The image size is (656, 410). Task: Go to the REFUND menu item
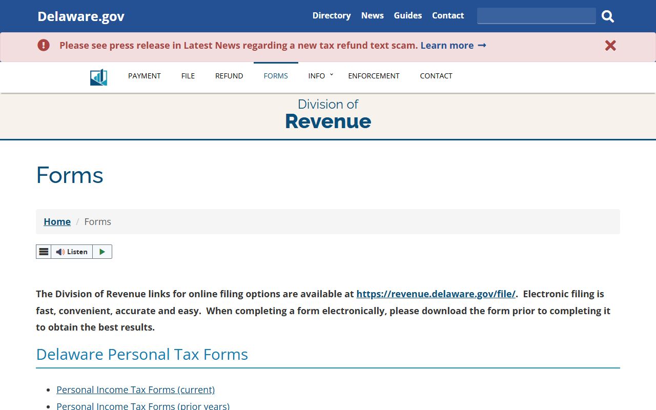[x=229, y=76]
